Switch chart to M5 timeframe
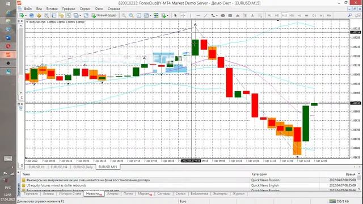Viewport: 363px width, 204px height. point(277,15)
